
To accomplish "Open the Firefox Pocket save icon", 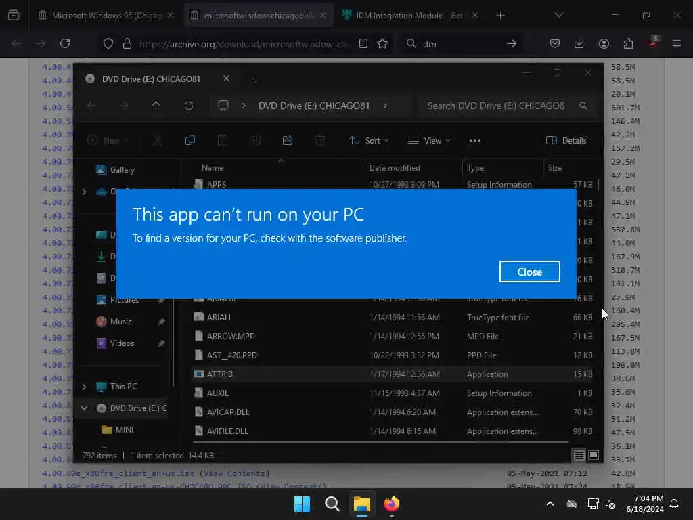I will (x=555, y=43).
